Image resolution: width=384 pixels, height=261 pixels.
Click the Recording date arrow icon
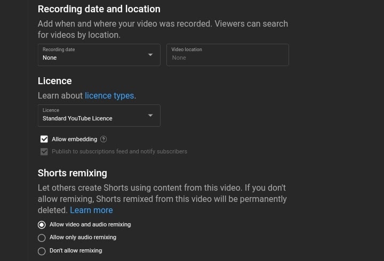point(150,55)
